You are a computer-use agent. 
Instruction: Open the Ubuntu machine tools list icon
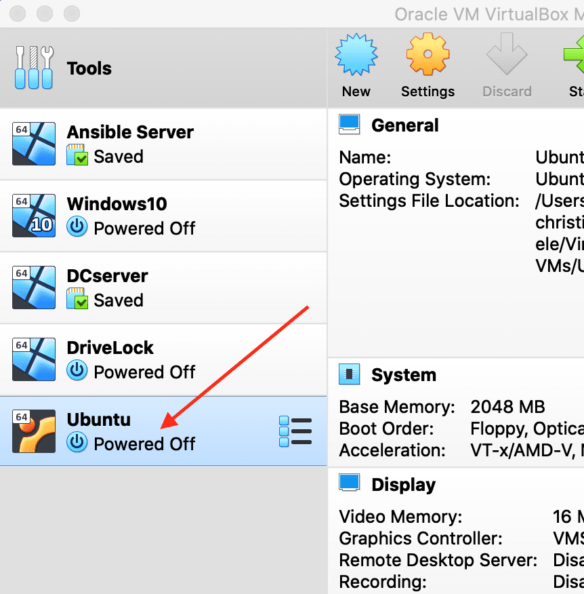click(295, 431)
